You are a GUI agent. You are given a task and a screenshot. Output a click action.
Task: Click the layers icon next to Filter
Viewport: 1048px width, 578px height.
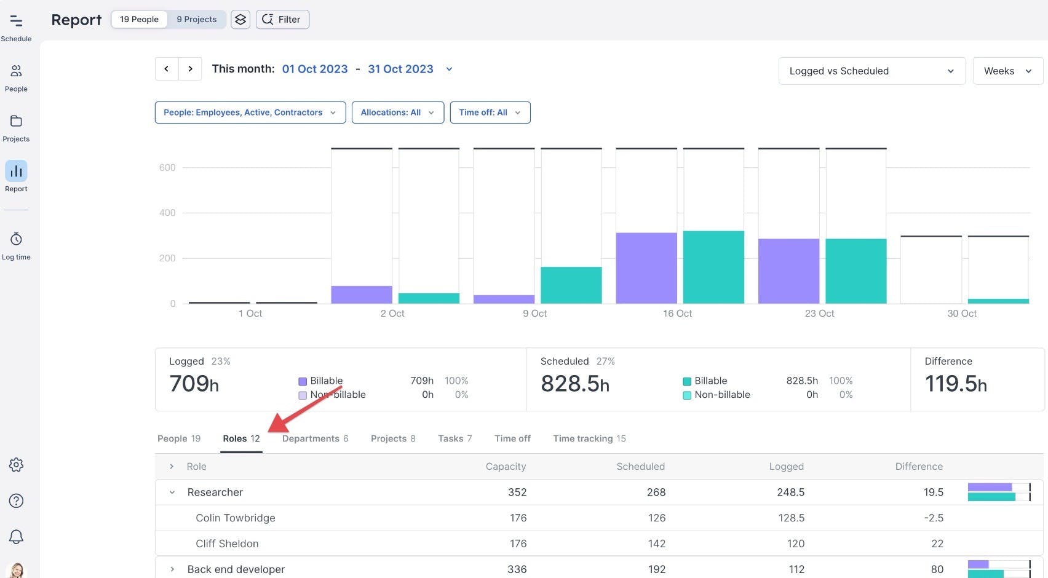(x=240, y=19)
